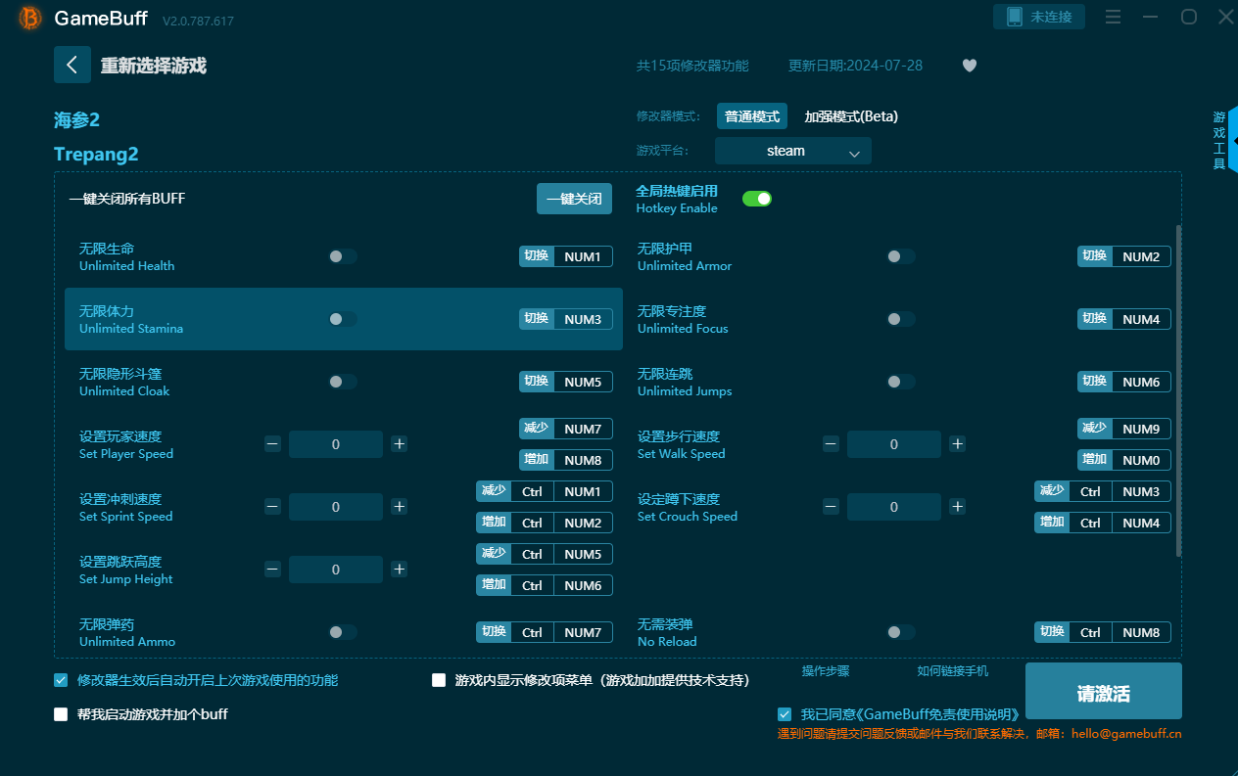Screen dimensions: 1238x776
Task: Enable the No Reload switch
Action: pyautogui.click(x=900, y=632)
